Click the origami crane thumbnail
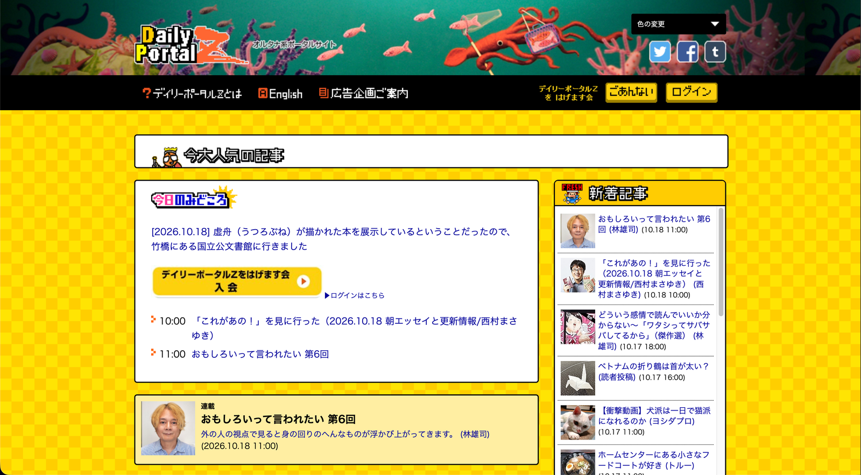The height and width of the screenshot is (475, 861). pyautogui.click(x=578, y=378)
